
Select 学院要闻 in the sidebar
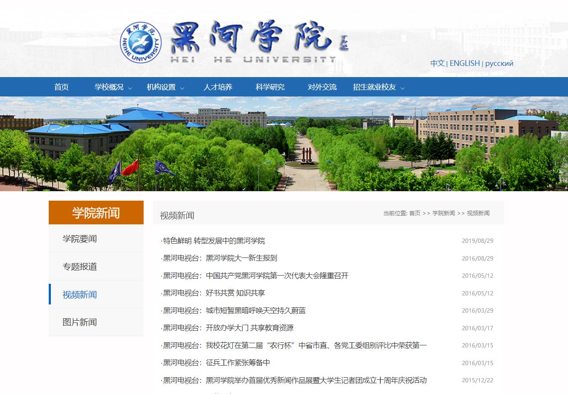(80, 239)
